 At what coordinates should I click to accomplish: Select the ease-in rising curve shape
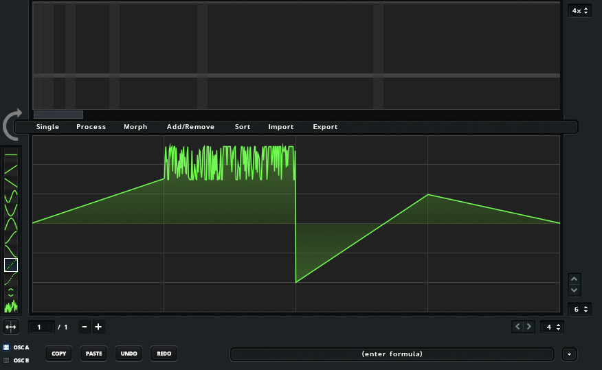[11, 238]
